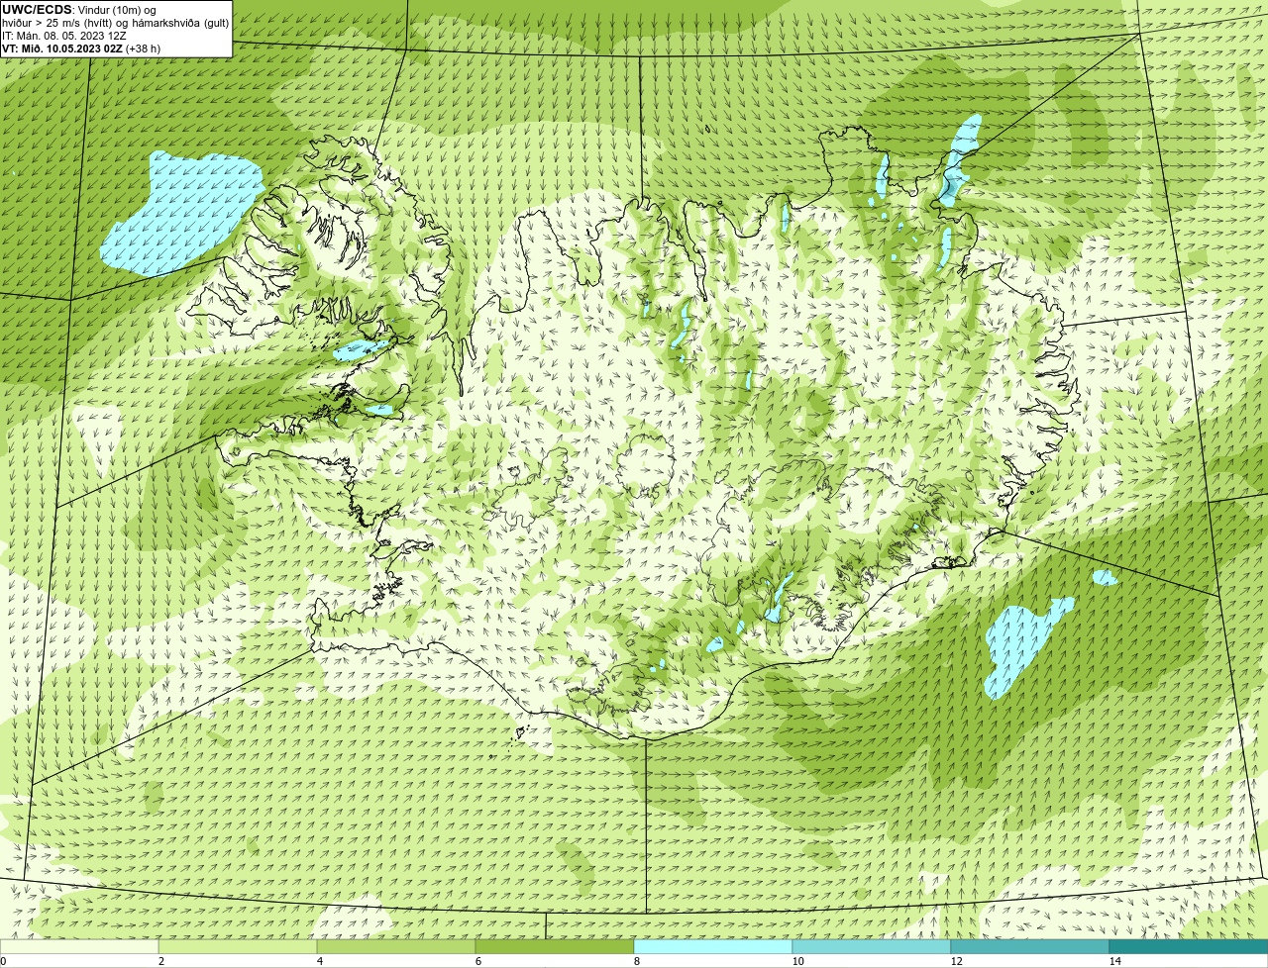Click the "VT: Mið. 10.05.2023 02Z (+38 h)" line
The image size is (1268, 968).
click(81, 48)
